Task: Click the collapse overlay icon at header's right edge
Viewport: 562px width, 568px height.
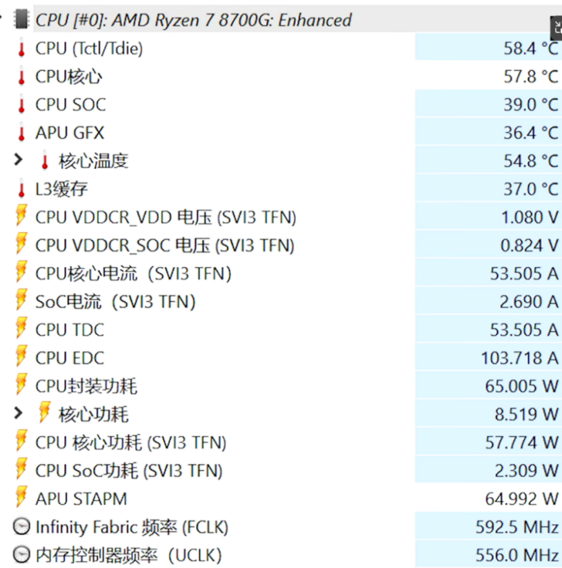Action: pos(556,28)
